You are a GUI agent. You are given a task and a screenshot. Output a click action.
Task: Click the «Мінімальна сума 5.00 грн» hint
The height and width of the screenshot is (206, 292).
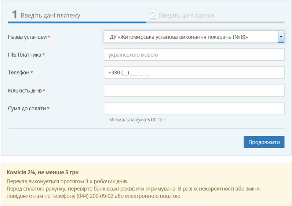[x=137, y=120]
